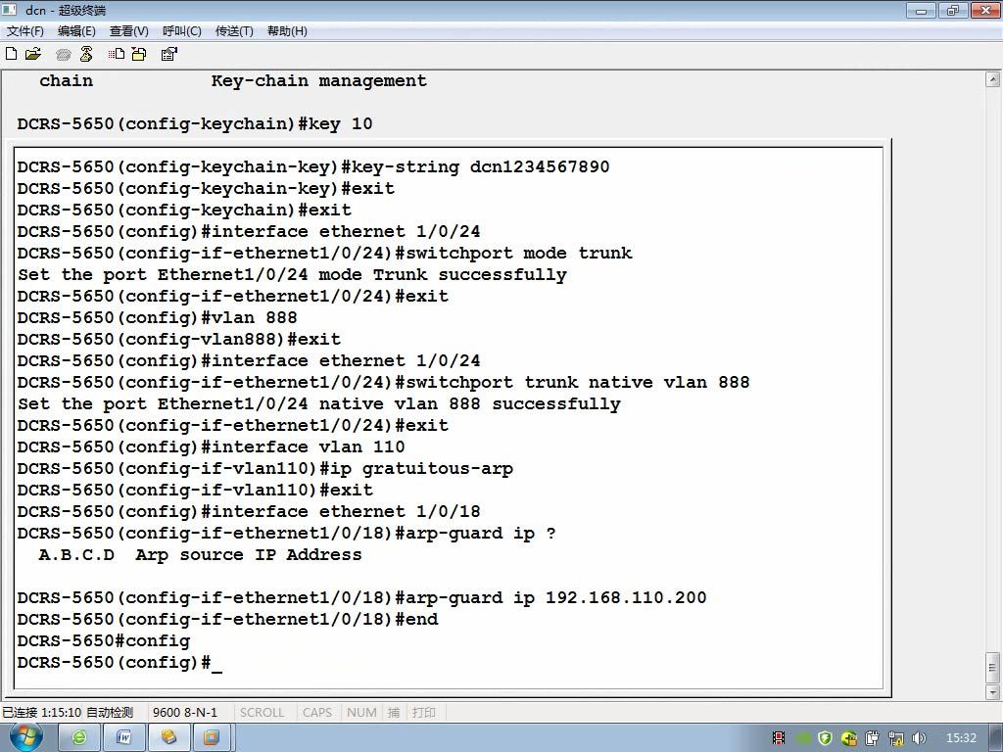Click the green shield security tray icon
The image size is (1003, 752).
[825, 738]
